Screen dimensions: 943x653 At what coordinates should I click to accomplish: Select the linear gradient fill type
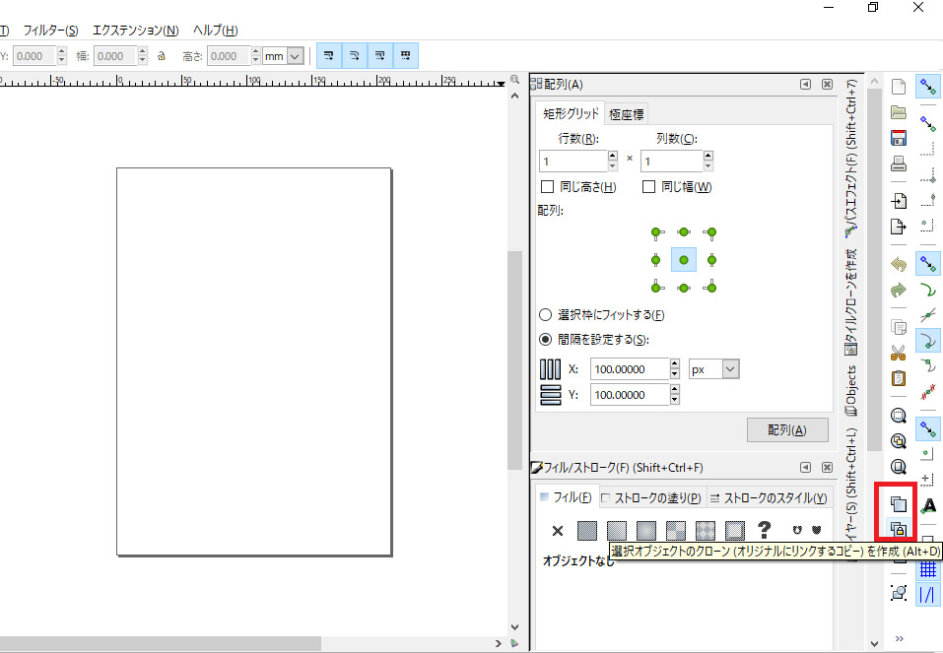coord(617,530)
